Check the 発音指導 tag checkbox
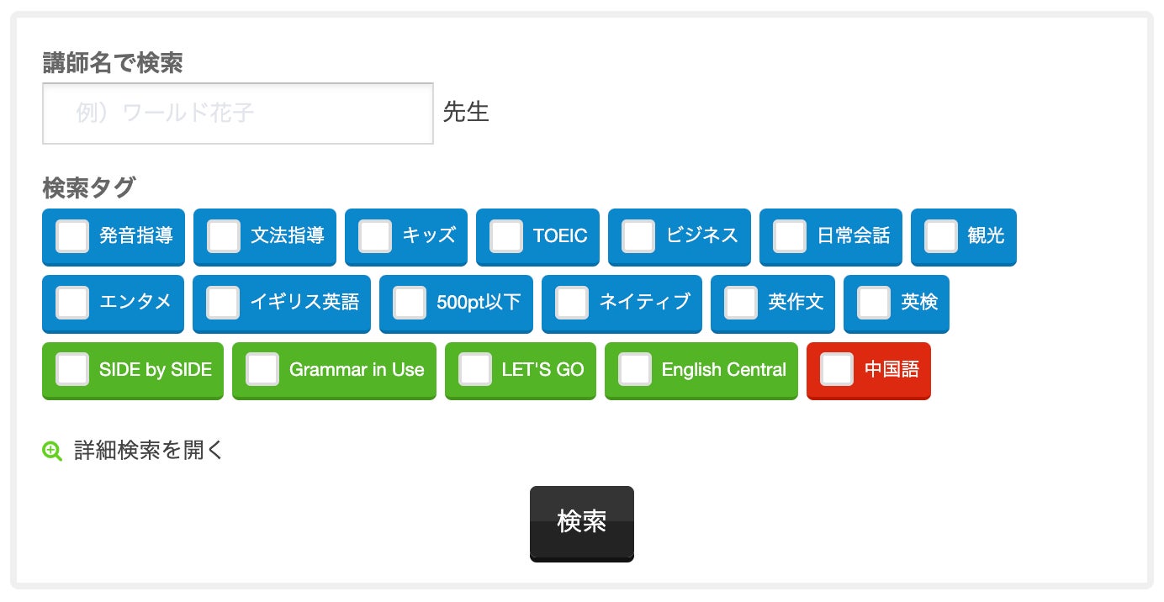The width and height of the screenshot is (1164, 602). (72, 236)
